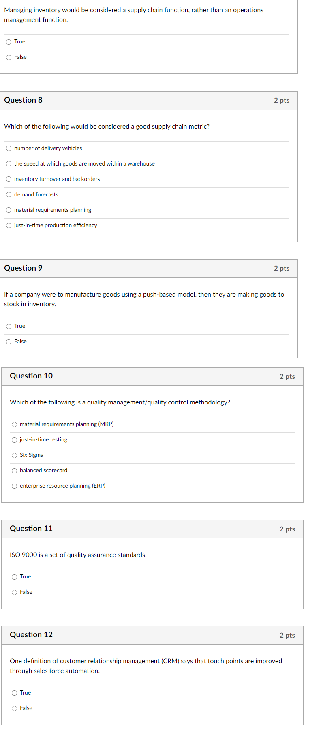This screenshot has width=321, height=744.
Task: Mark True for the ISO 9000 question
Action: click(x=15, y=577)
